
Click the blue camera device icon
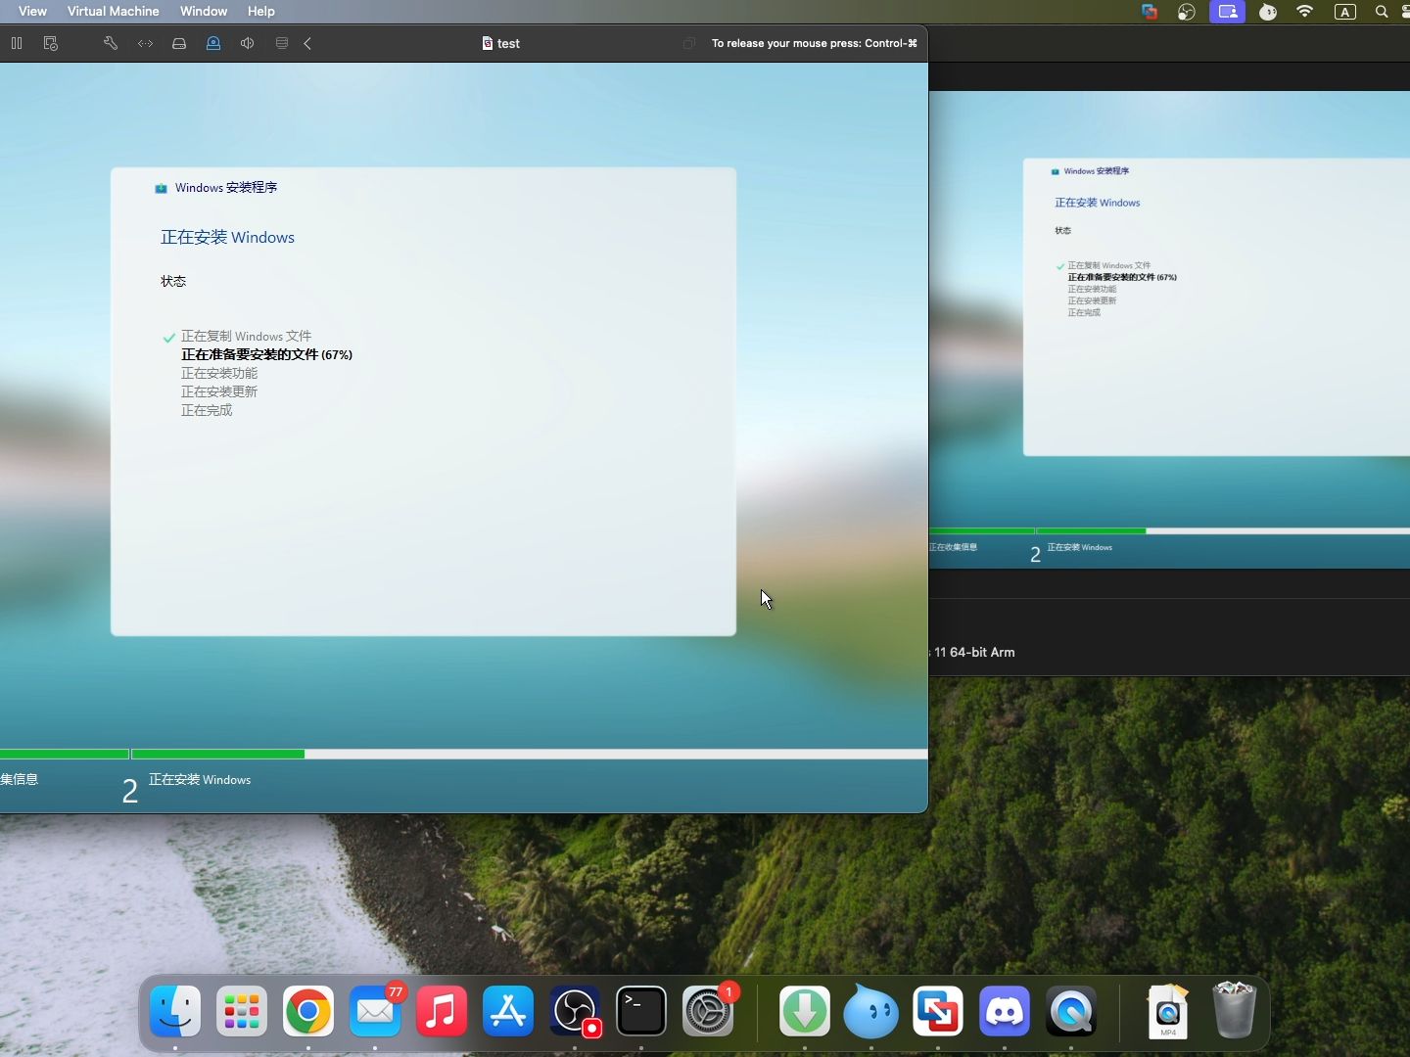(x=213, y=43)
